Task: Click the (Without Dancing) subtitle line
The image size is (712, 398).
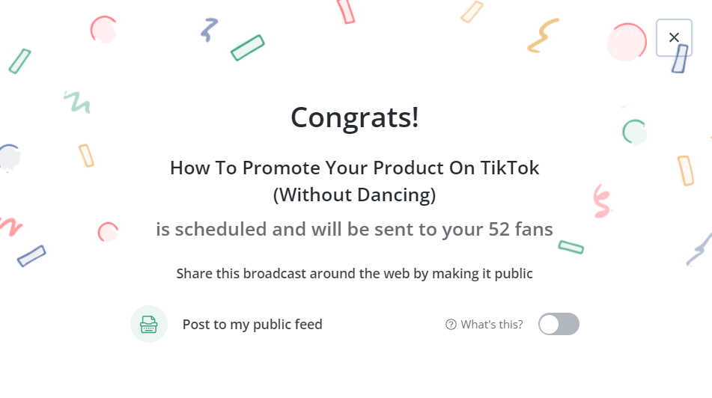Action: [355, 195]
